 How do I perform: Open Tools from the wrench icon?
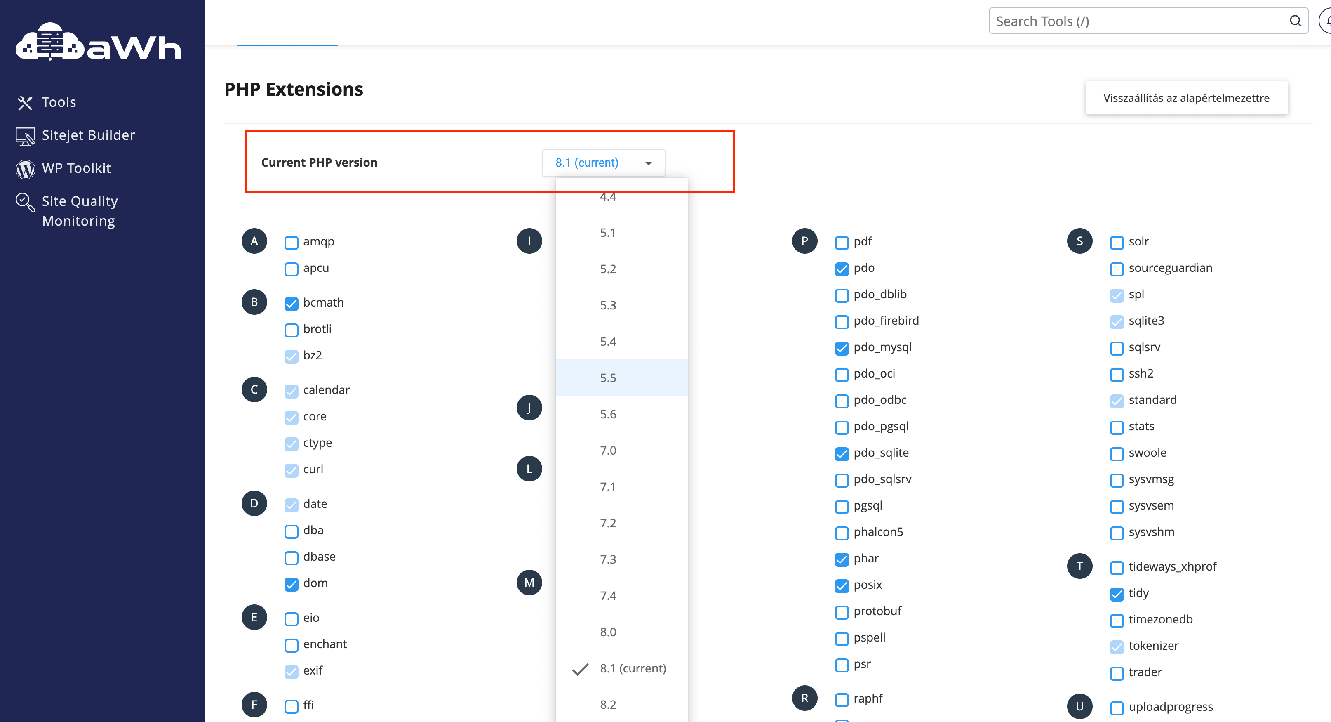coord(25,103)
